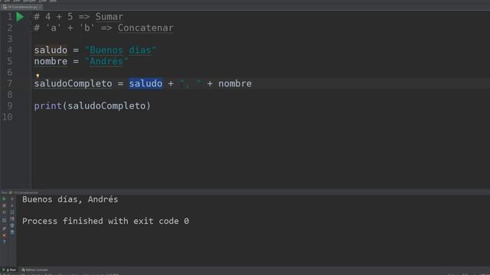This screenshot has height=275, width=490.
Task: Click the yellow intention lightbulb above line 7
Action: pos(38,76)
